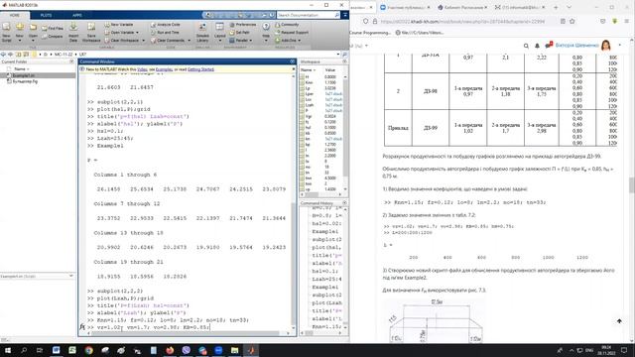
Task: Click the up one level folder icon
Action: tap(18, 55)
